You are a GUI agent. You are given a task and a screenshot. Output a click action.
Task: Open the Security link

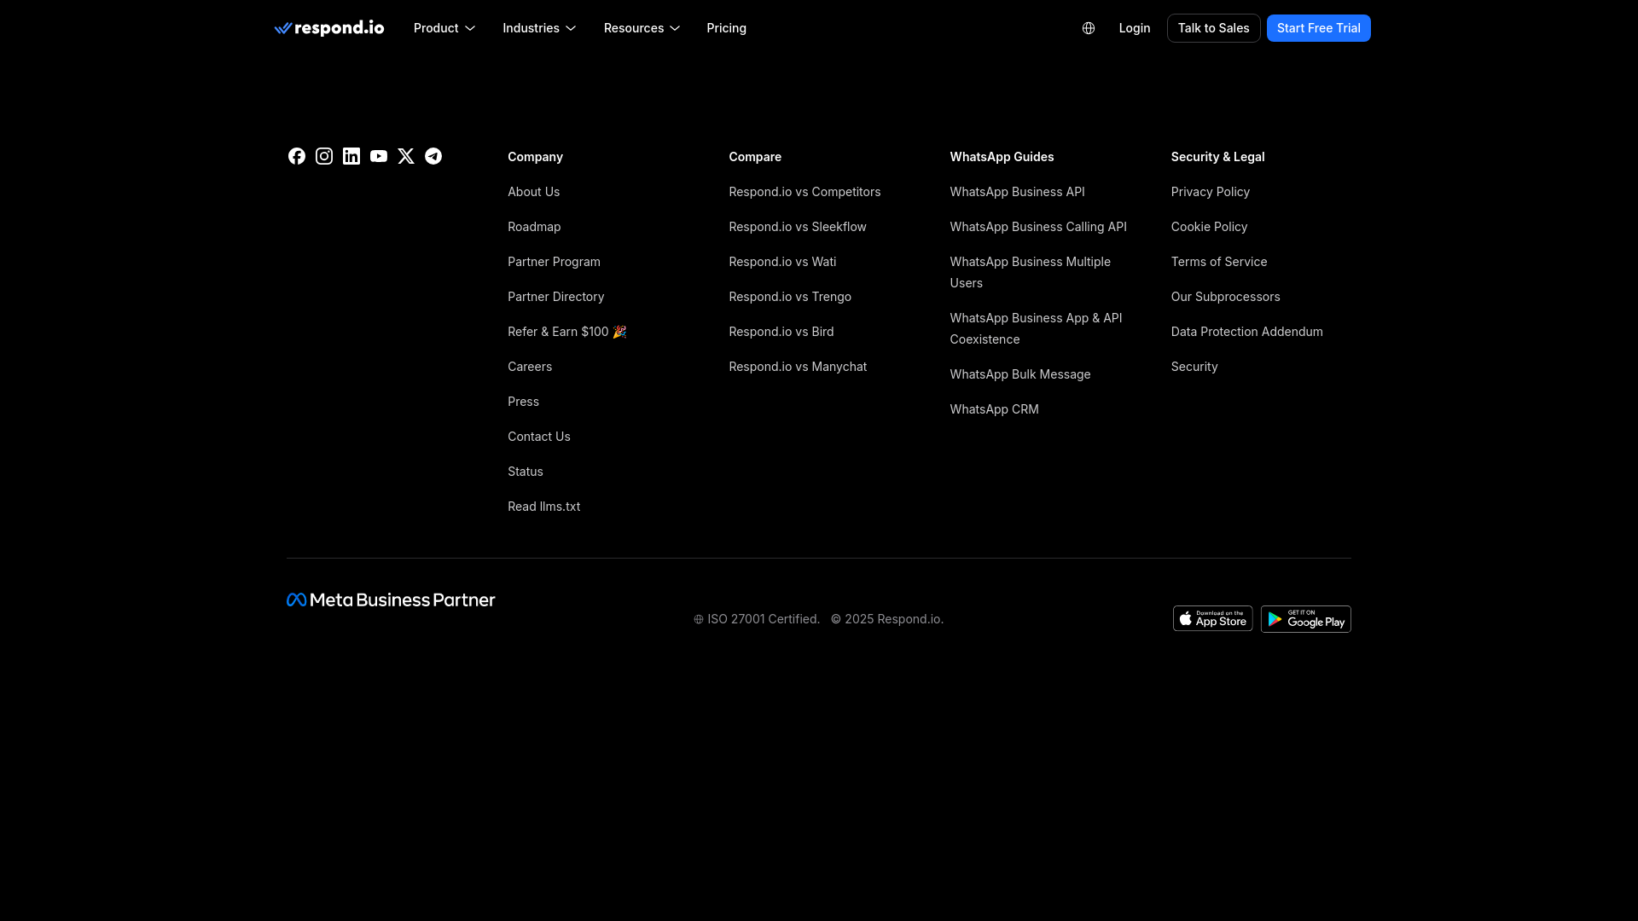pyautogui.click(x=1194, y=367)
